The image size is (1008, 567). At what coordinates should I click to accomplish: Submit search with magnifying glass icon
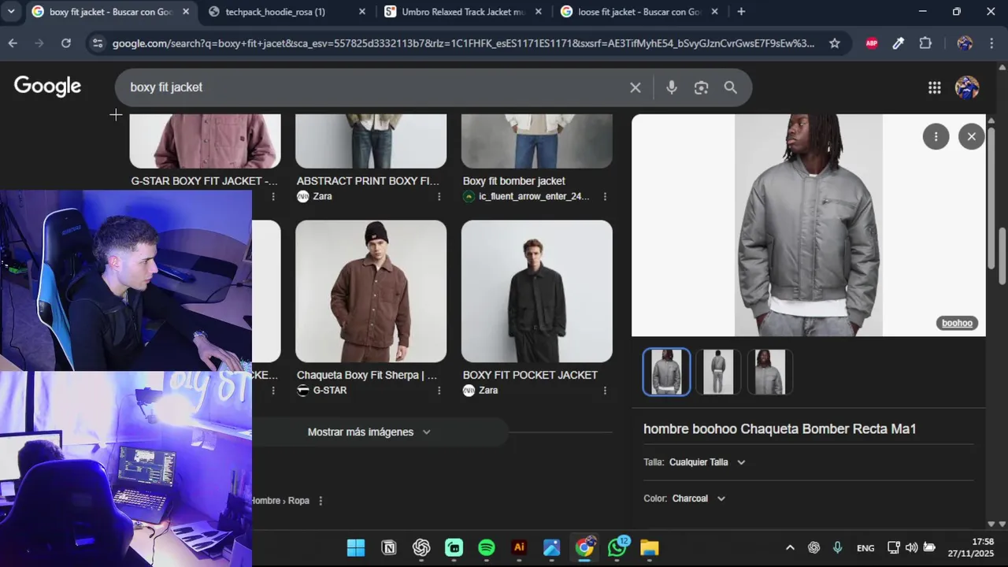[731, 87]
